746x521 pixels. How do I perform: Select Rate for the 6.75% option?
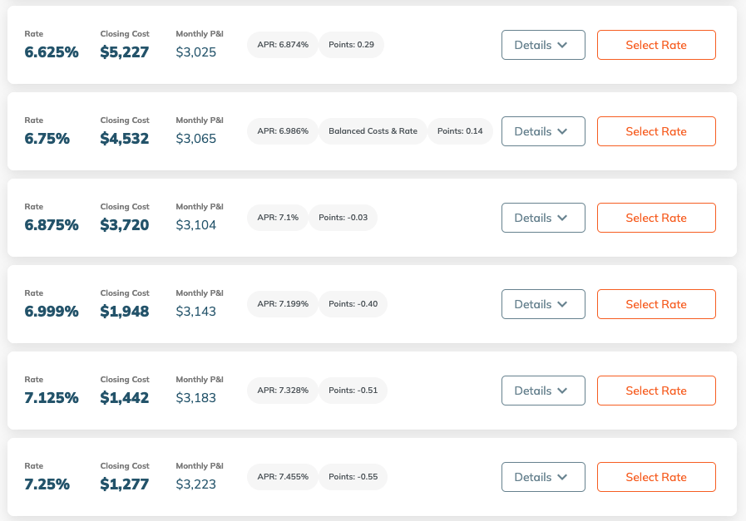(656, 131)
